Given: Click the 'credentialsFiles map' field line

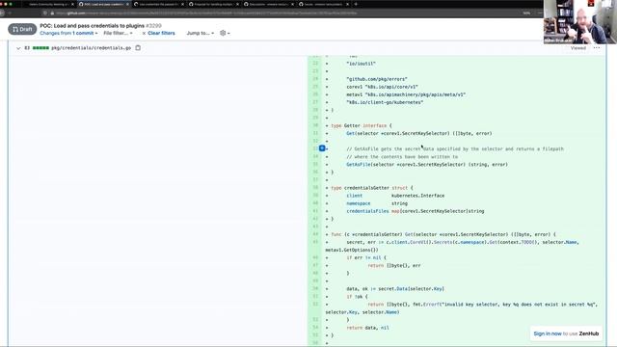Looking at the screenshot, I should coord(416,211).
